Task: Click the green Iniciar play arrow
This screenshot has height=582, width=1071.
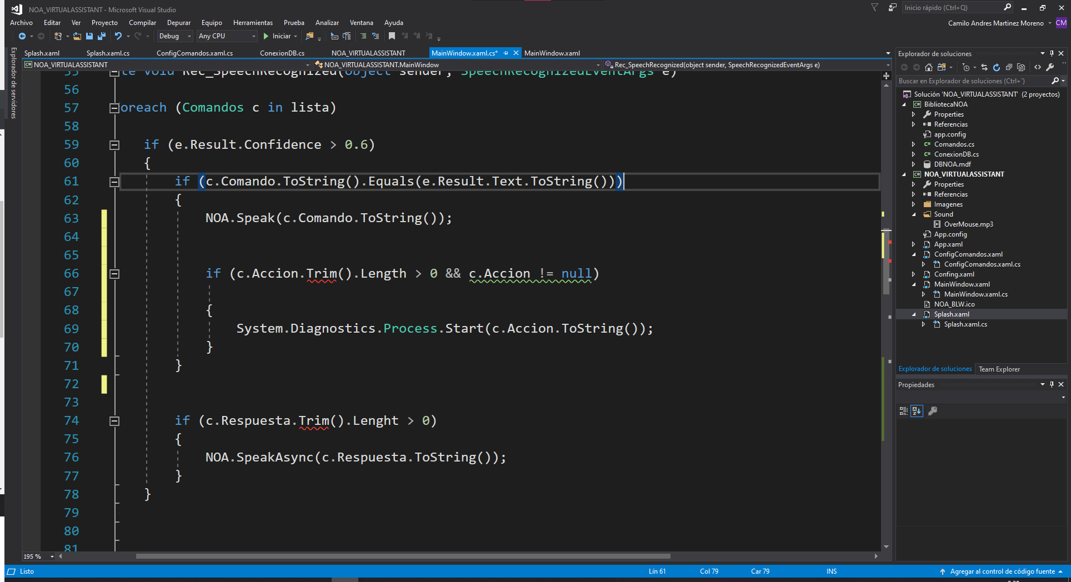Action: 266,36
